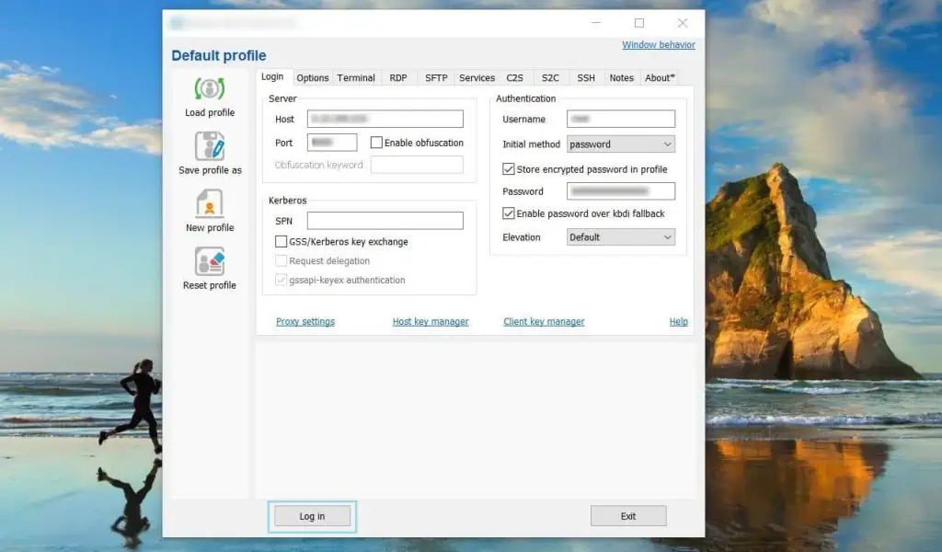Disable password over kbdi fallback
The image size is (942, 552).
508,213
